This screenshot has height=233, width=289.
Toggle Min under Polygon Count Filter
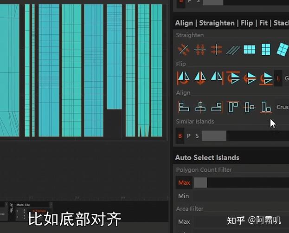[184, 196]
